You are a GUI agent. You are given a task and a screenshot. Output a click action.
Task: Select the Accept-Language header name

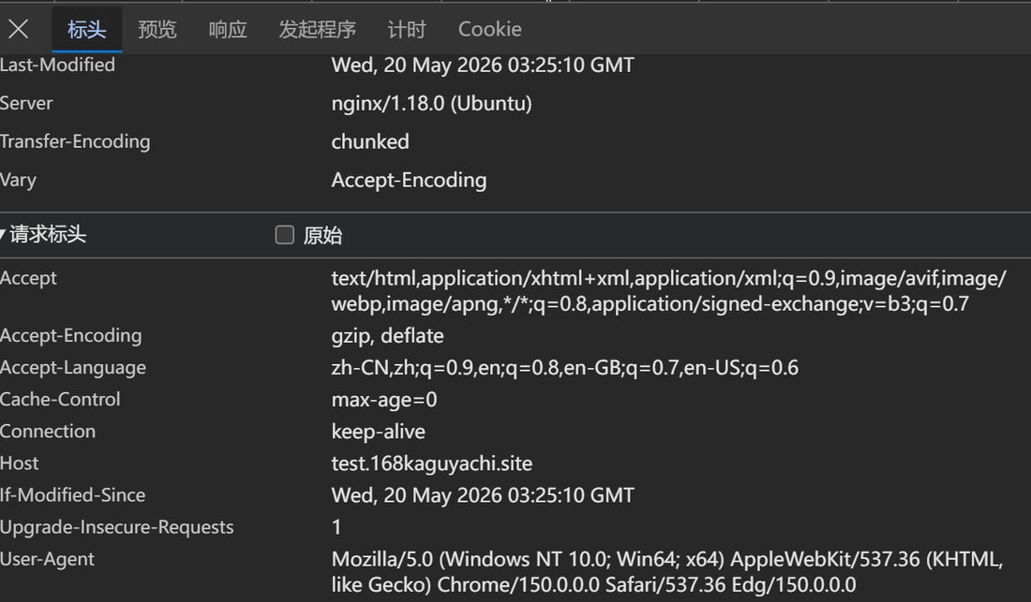click(x=73, y=368)
